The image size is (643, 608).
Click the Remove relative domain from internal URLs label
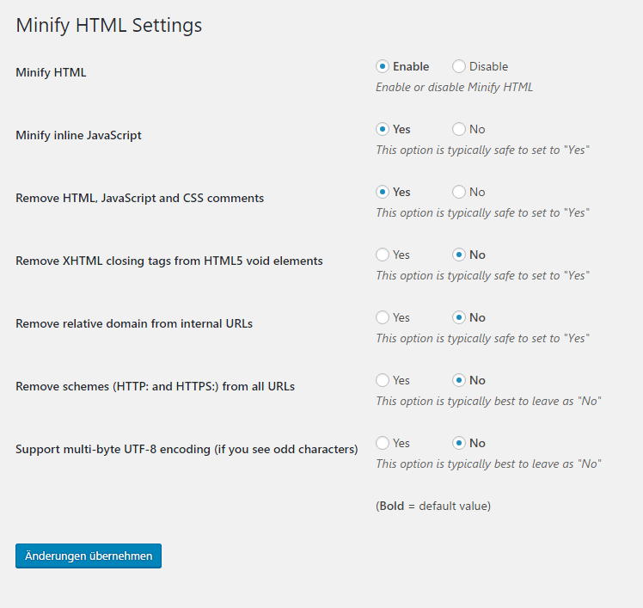134,323
